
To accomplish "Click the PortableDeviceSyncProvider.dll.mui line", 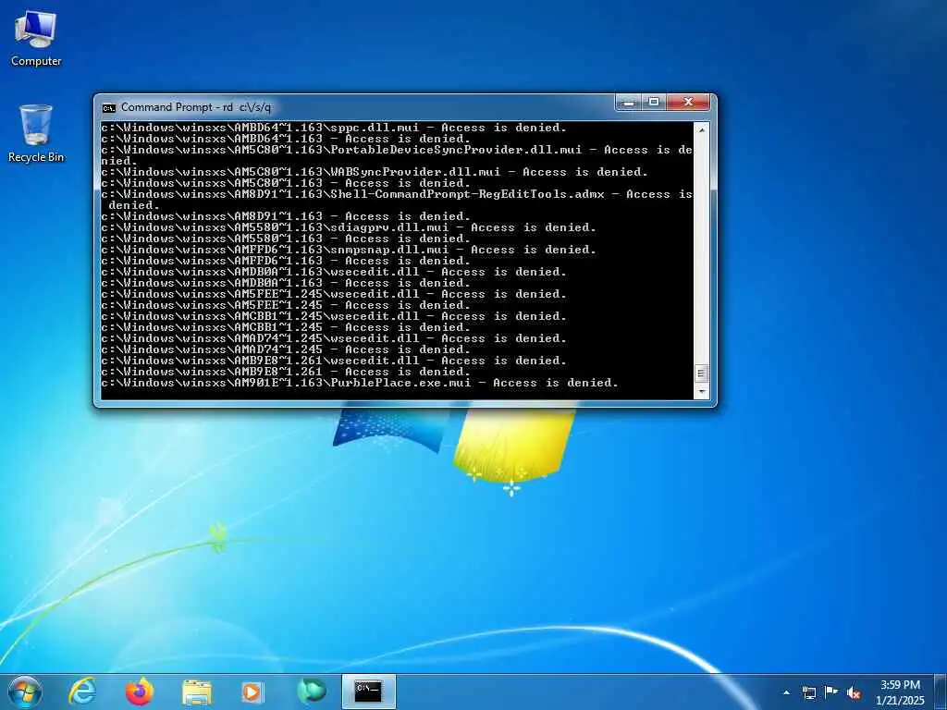I will coord(397,155).
